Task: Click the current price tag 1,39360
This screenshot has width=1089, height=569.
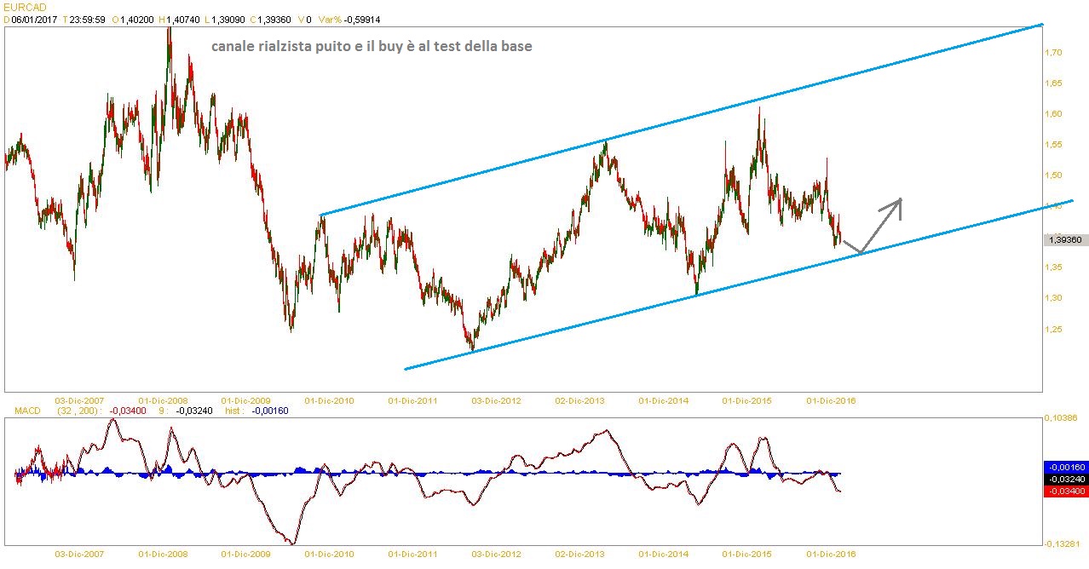Action: coord(1063,241)
